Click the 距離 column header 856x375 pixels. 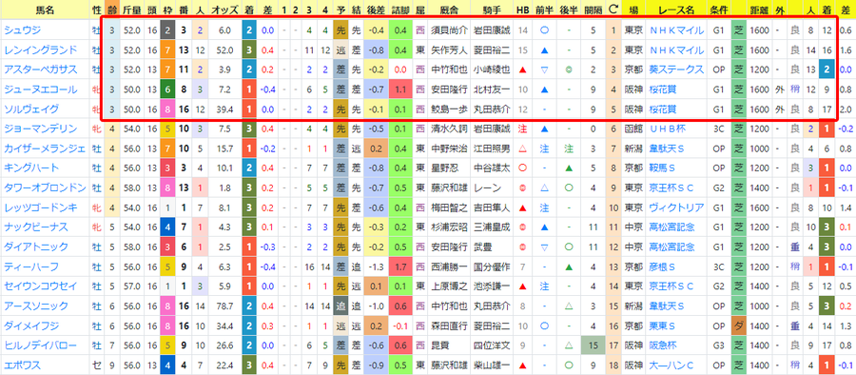pos(759,10)
